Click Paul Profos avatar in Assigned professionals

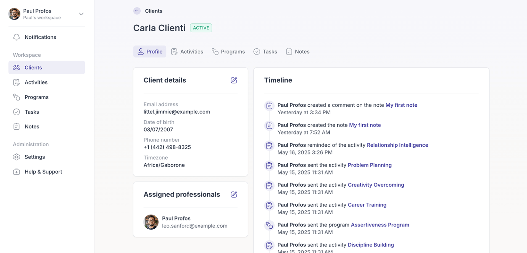pyautogui.click(x=151, y=222)
